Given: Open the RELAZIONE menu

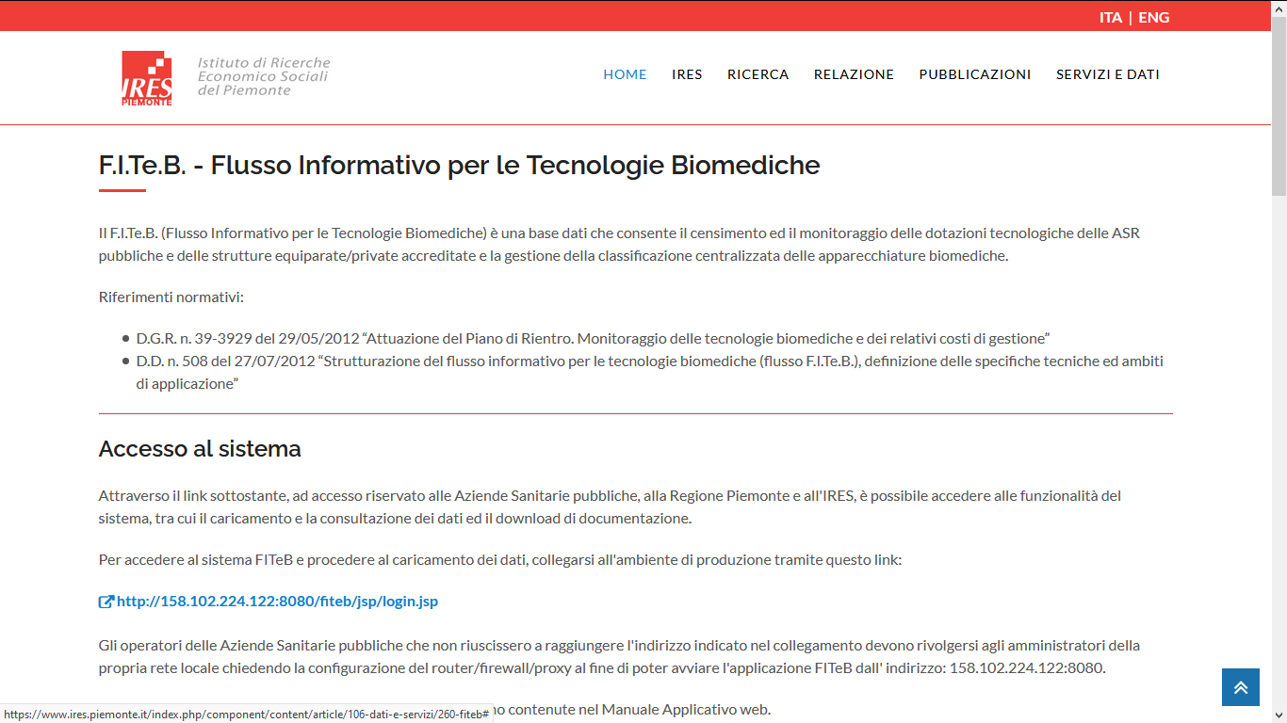Looking at the screenshot, I should 854,74.
